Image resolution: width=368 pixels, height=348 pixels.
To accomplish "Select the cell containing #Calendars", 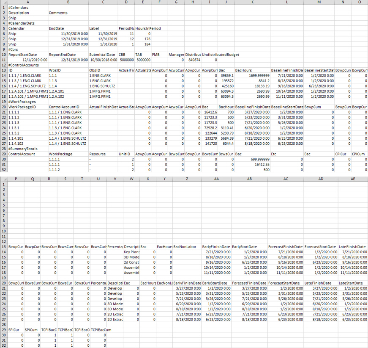I will click(27, 7).
